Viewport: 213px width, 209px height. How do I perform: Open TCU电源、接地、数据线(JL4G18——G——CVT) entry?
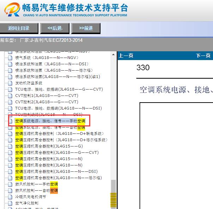click(x=59, y=89)
